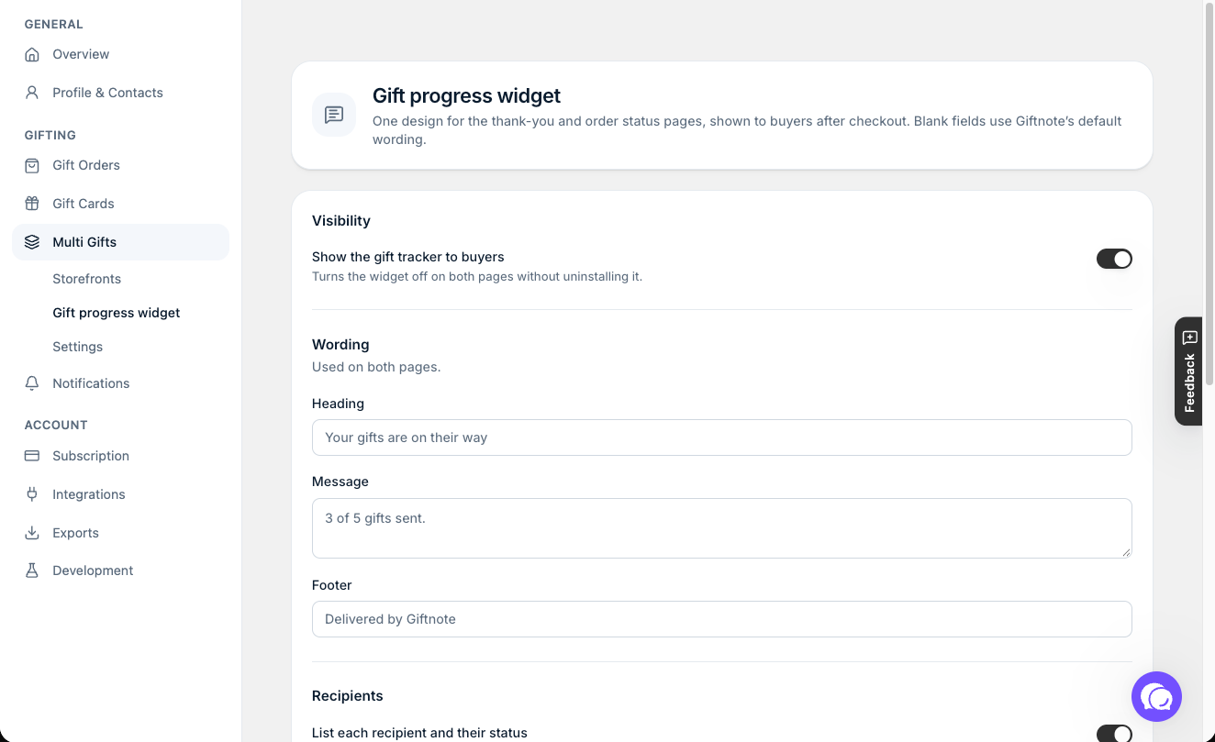This screenshot has width=1215, height=742.
Task: Click the 'Recipients' section heading
Action: tap(348, 695)
